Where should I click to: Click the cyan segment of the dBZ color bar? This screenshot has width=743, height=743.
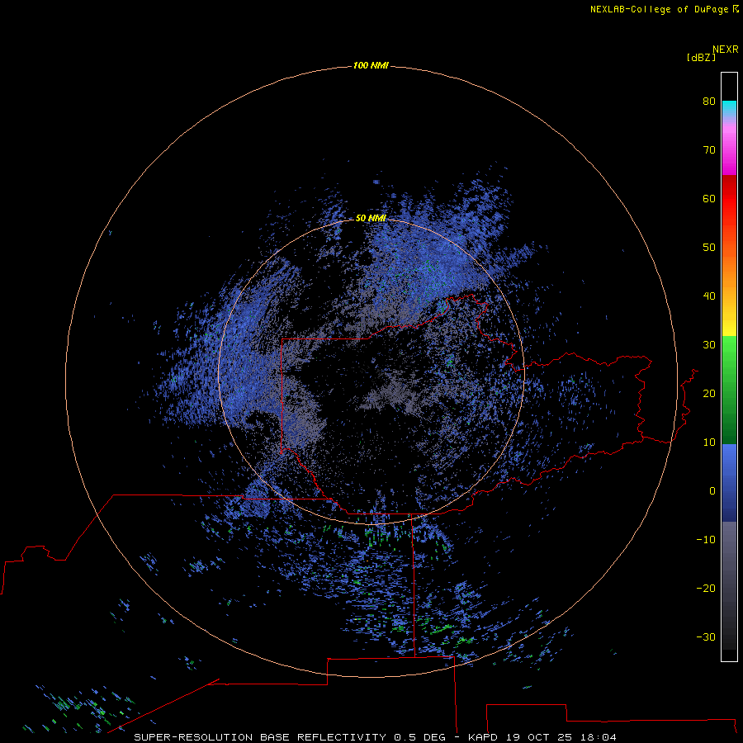point(729,108)
